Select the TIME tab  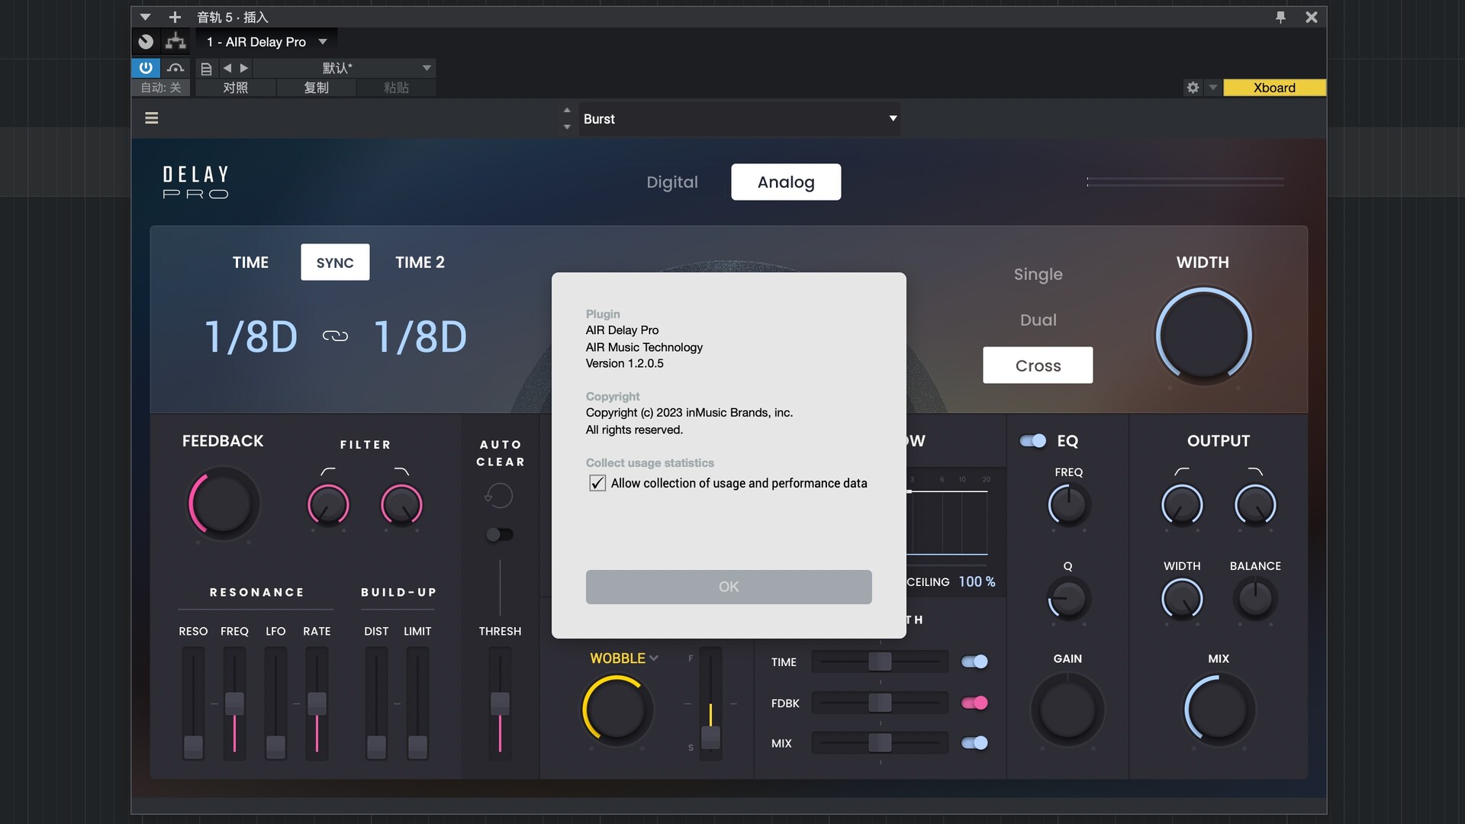click(250, 262)
